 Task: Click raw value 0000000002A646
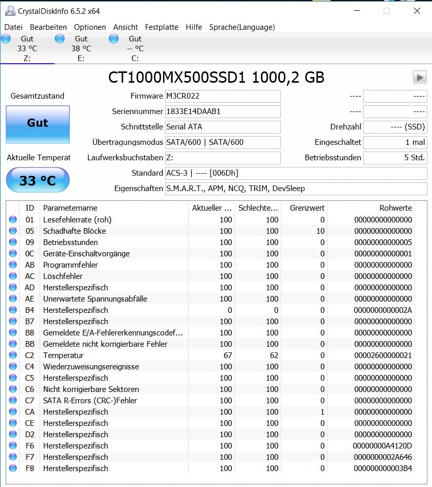click(x=383, y=457)
